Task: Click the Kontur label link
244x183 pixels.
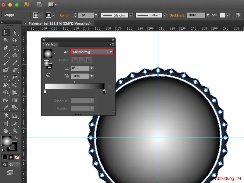Action: (65, 15)
